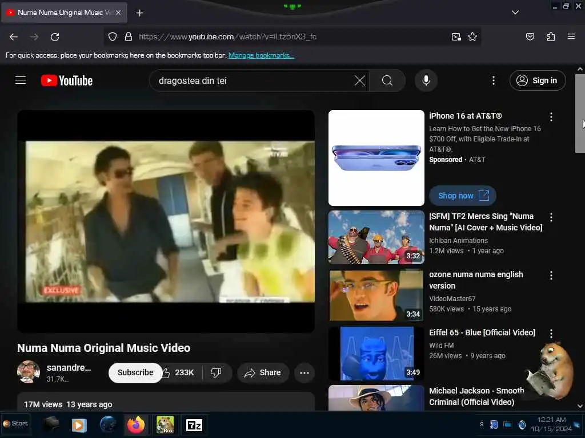Open the tracking protection shield icon
The image size is (585, 438).
[x=113, y=36]
